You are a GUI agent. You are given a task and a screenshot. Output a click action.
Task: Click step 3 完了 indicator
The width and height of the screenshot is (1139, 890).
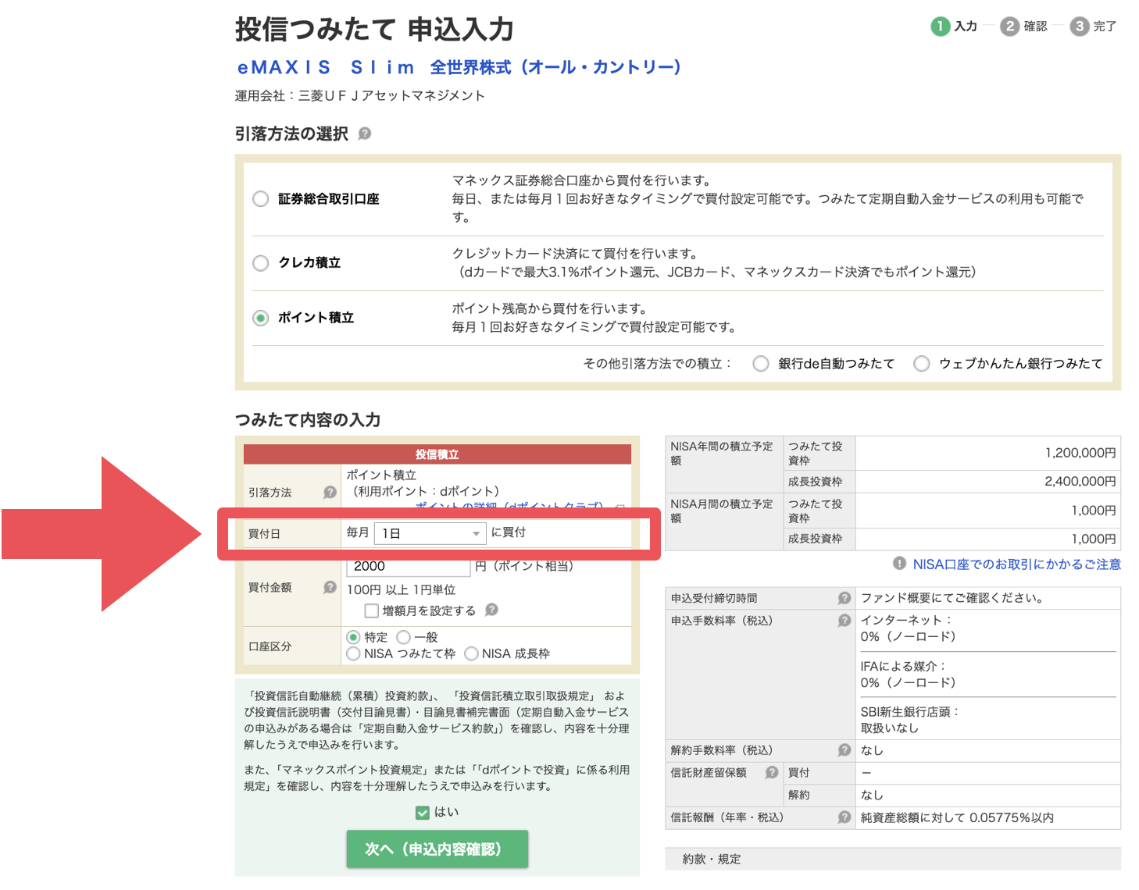(1094, 27)
